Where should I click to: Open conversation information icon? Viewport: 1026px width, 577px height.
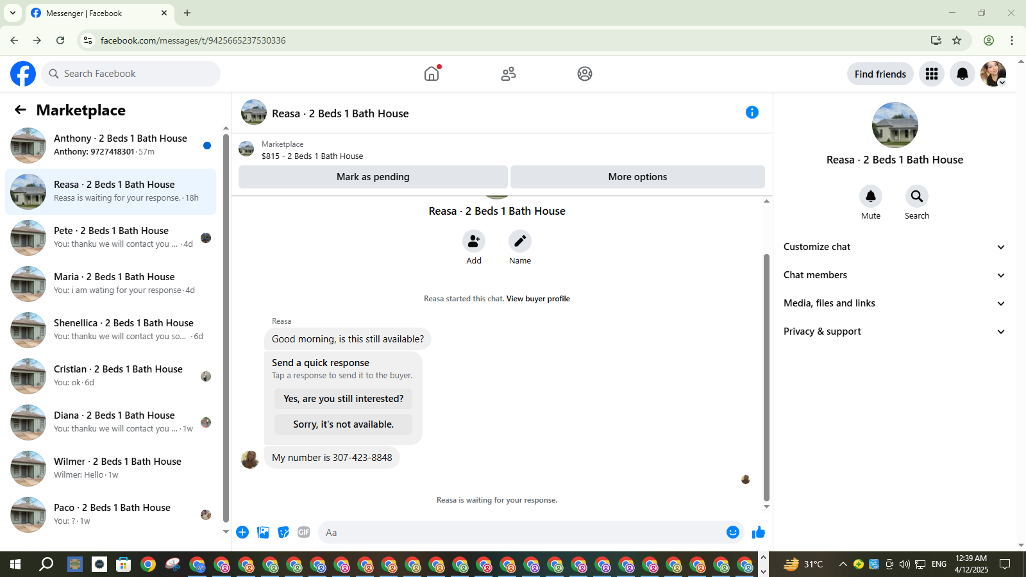tap(752, 112)
